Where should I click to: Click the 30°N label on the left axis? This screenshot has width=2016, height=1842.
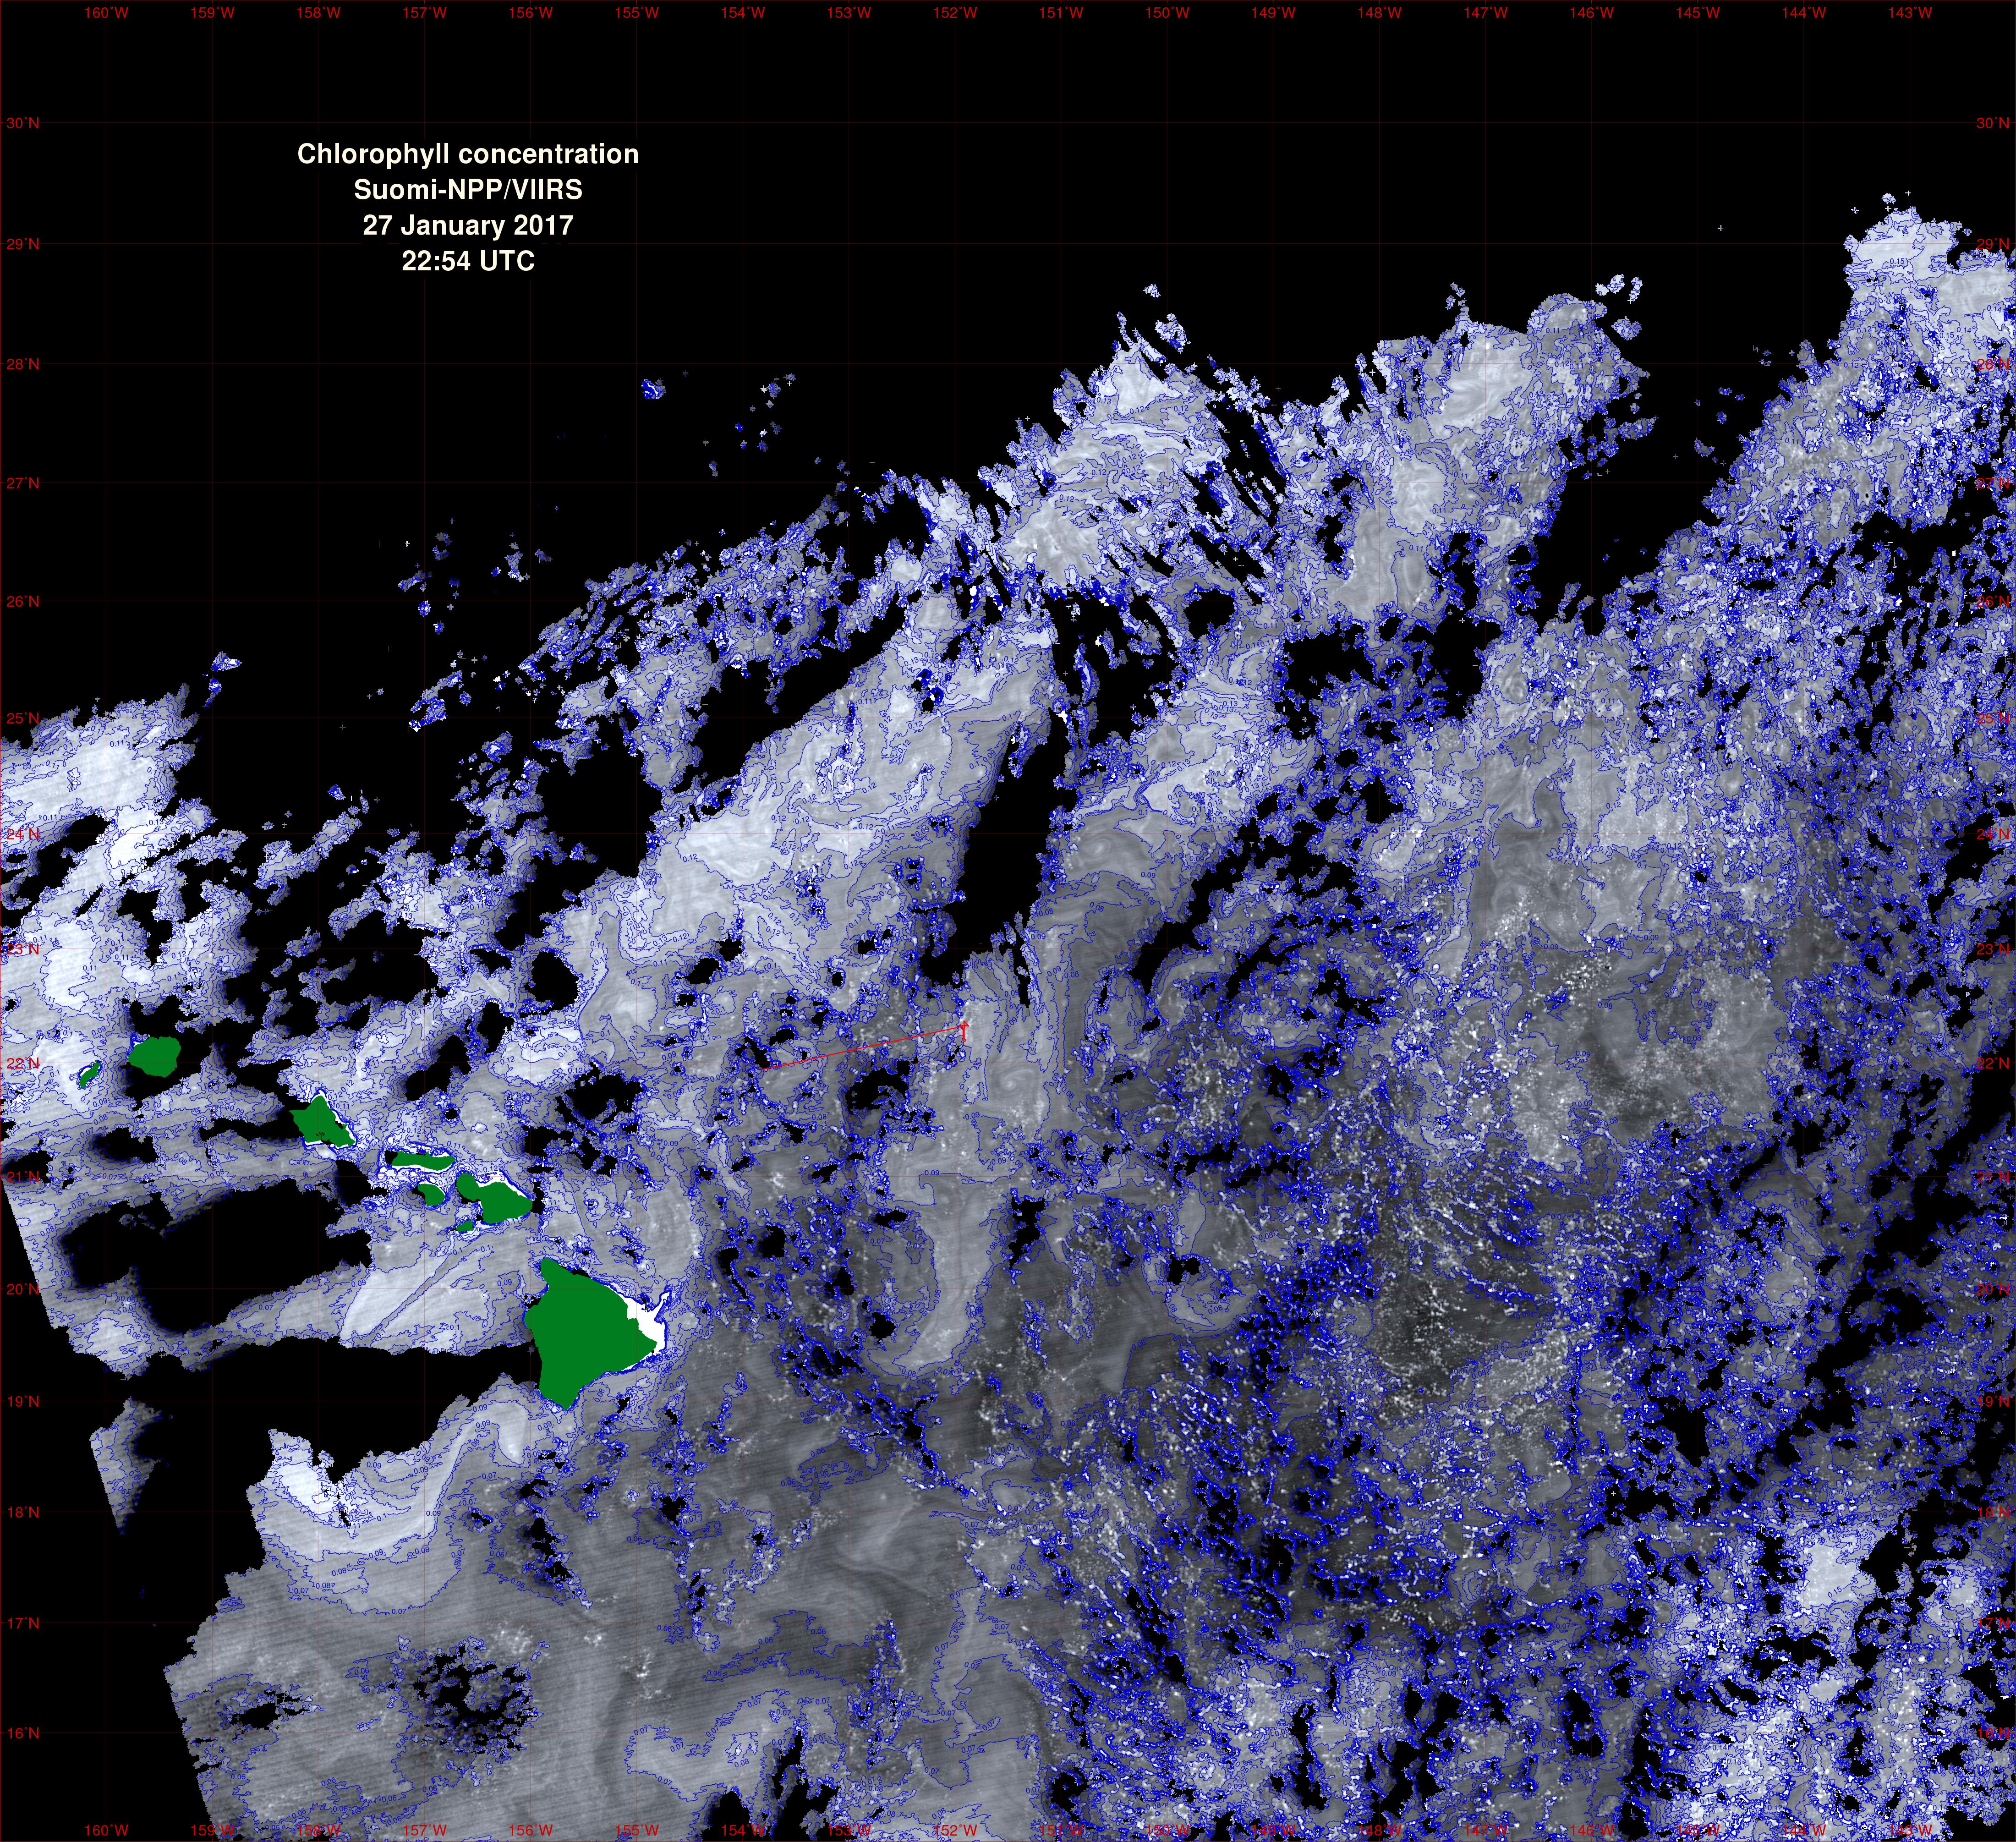click(23, 123)
